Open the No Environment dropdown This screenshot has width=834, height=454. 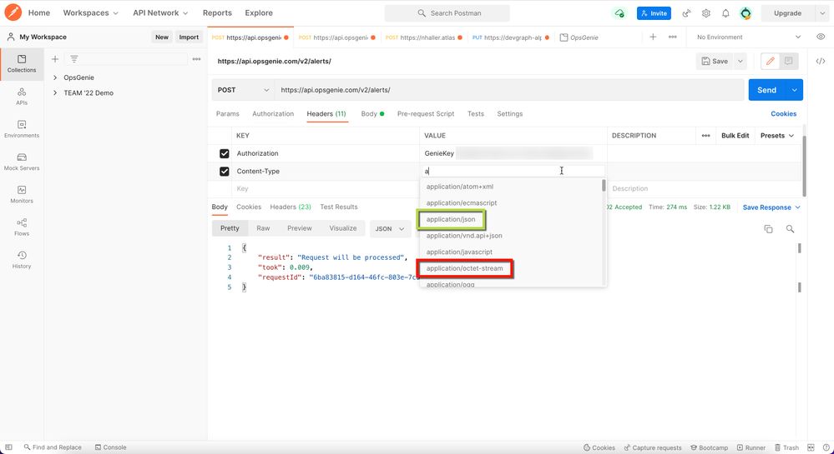(x=748, y=37)
